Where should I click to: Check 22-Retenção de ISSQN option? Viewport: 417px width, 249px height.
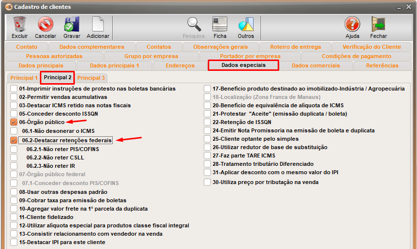coord(208,122)
